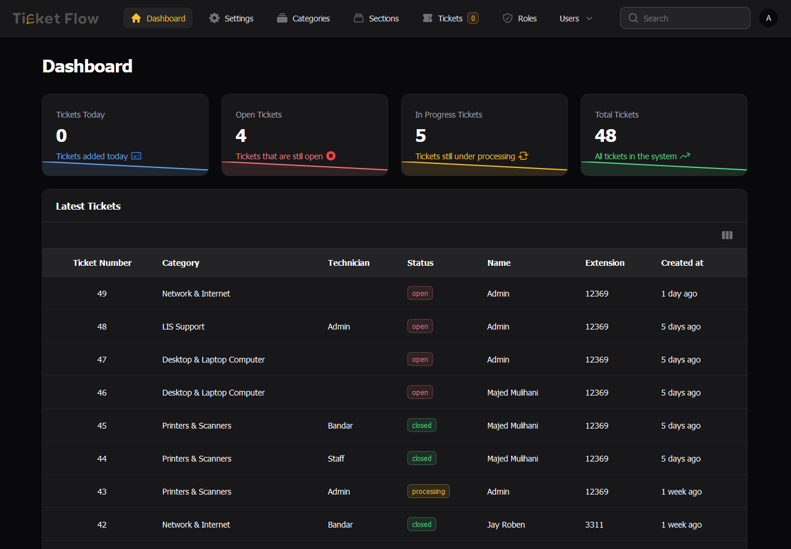
Task: Go to the Sections page
Action: pyautogui.click(x=376, y=18)
